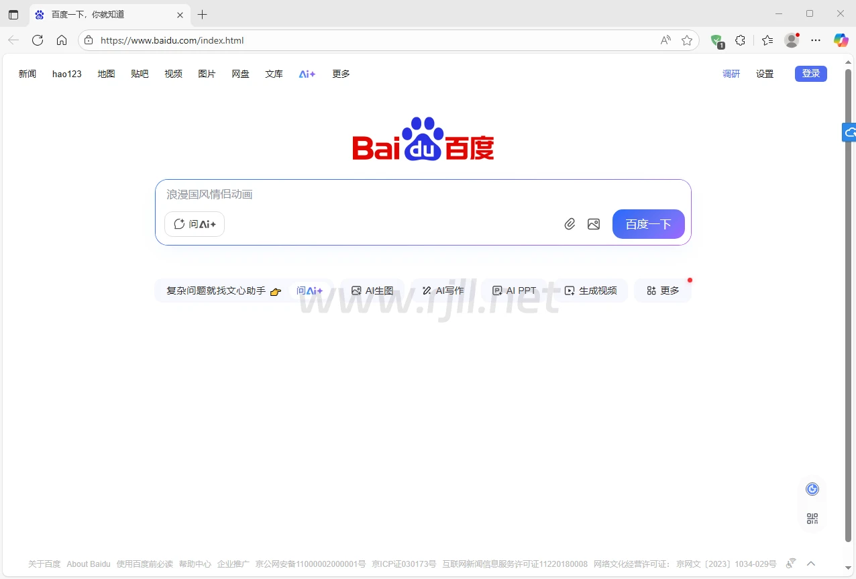Click the browser home icon
Image resolution: width=856 pixels, height=579 pixels.
tap(62, 40)
